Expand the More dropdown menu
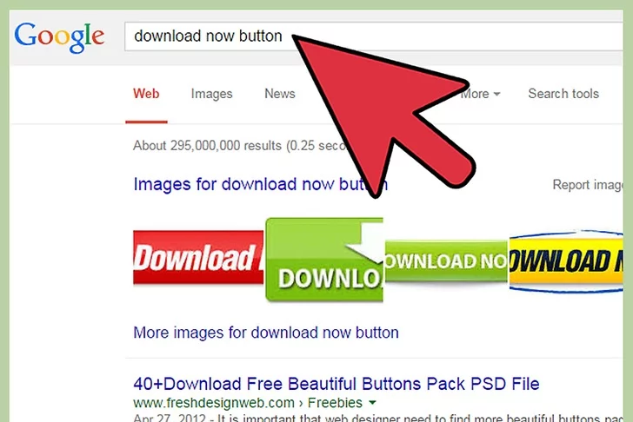Image resolution: width=633 pixels, height=422 pixels. pyautogui.click(x=481, y=94)
